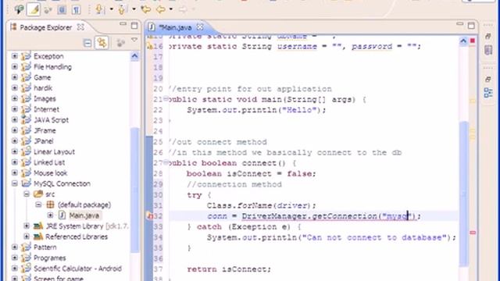Click red error indicator atop overview ruler
Viewport: 500px width, 281px height.
pyautogui.click(x=473, y=41)
